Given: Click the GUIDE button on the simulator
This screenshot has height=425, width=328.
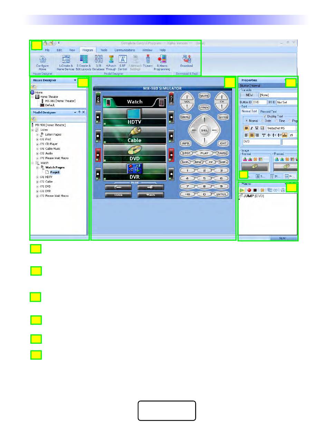Looking at the screenshot, I should tap(223, 117).
